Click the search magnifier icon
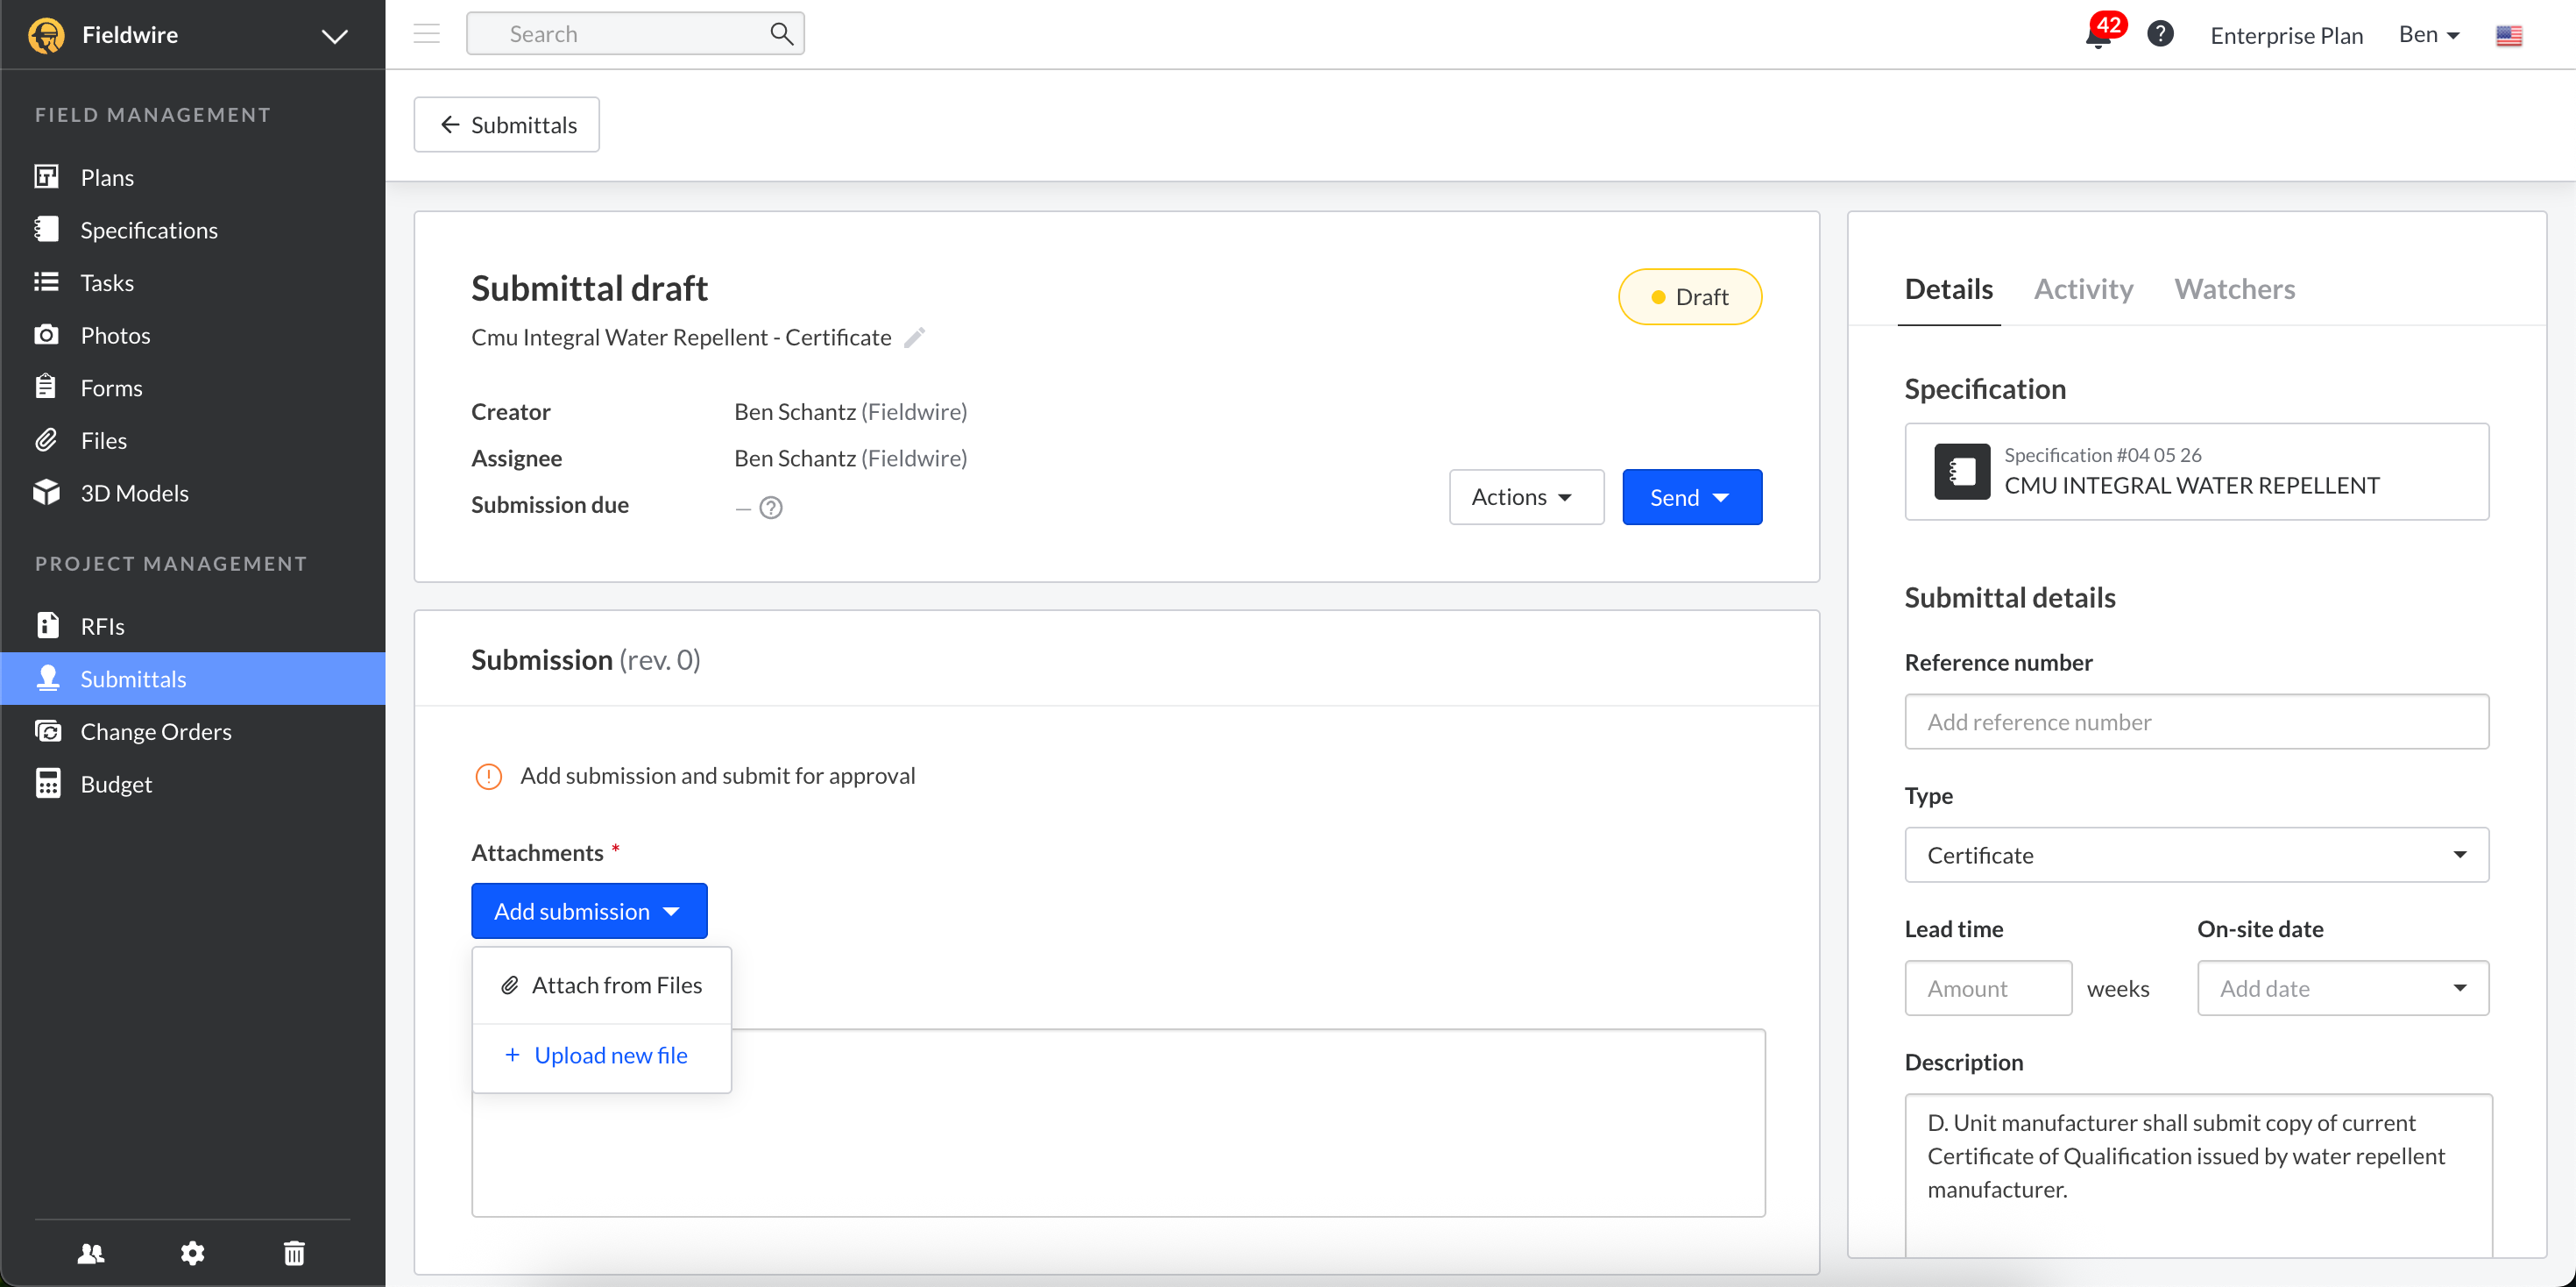Screen dimensions: 2576x1287 pyautogui.click(x=781, y=34)
